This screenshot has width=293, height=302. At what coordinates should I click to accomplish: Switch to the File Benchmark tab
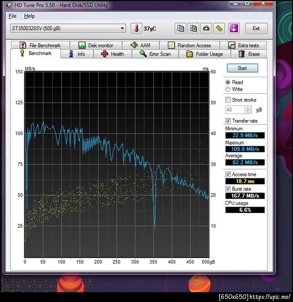pyautogui.click(x=41, y=45)
